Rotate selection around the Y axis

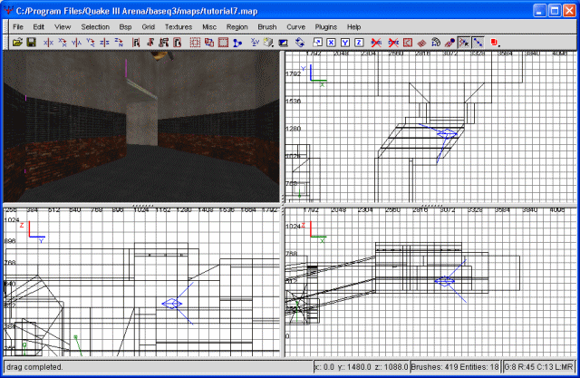pos(91,43)
